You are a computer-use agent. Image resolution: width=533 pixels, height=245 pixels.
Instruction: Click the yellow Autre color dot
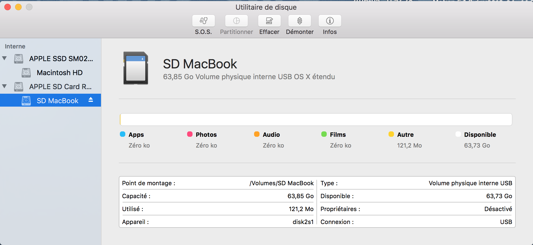[391, 134]
